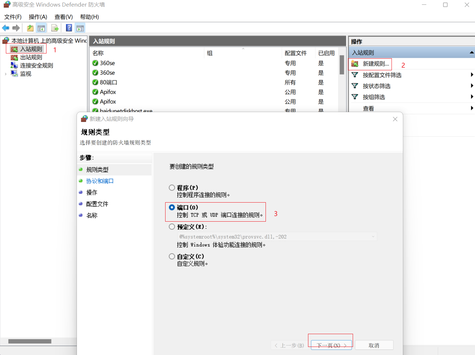The width and height of the screenshot is (475, 355).
Task: Click the up-one-level folder toolbar icon
Action: (30, 28)
